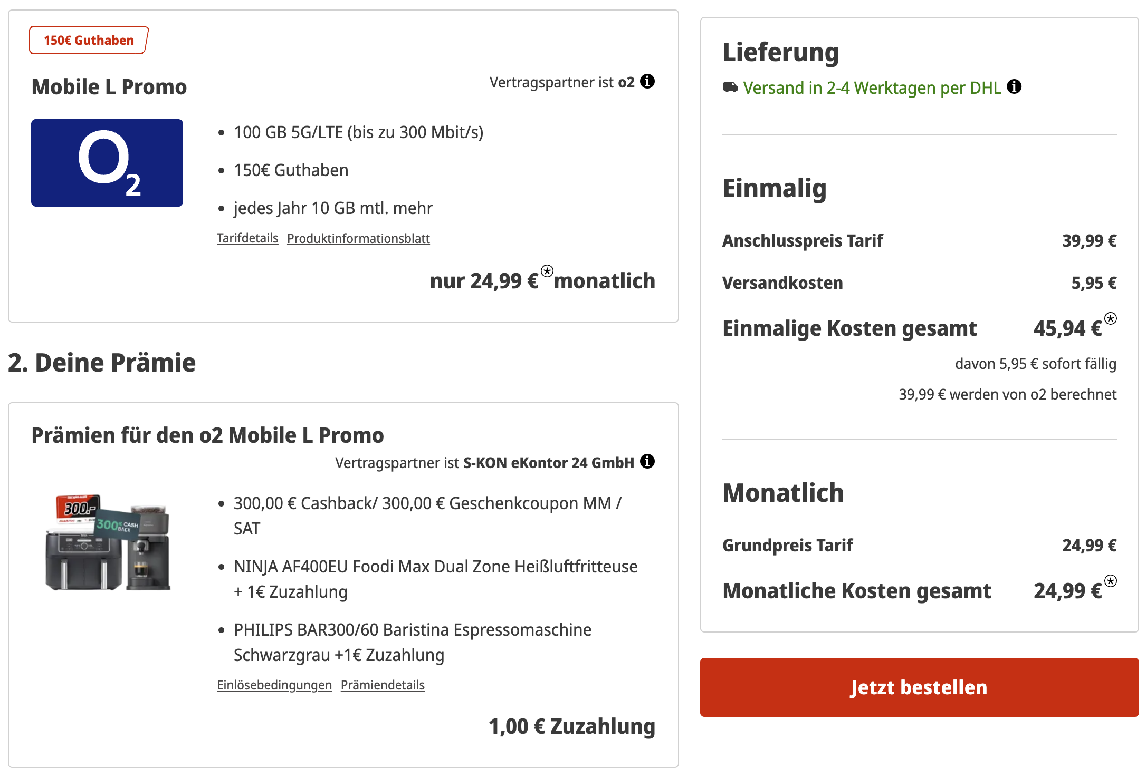Click the info icon beside Vertragspartner o2
Screen dimensions: 1146x778
tap(647, 82)
